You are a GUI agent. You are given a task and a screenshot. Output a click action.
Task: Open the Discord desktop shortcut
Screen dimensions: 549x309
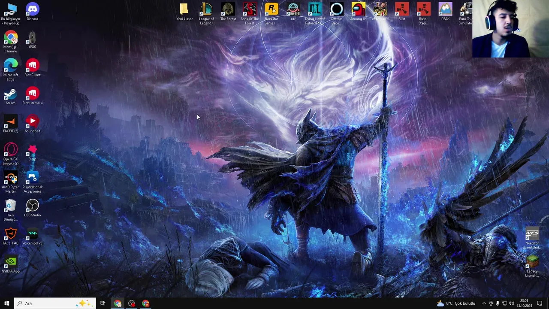point(32,12)
